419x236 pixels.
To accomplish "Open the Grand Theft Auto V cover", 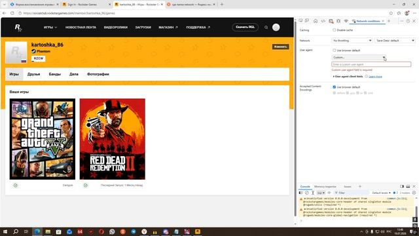I will [43, 139].
